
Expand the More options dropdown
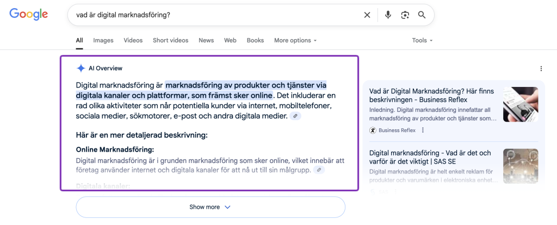click(x=295, y=41)
